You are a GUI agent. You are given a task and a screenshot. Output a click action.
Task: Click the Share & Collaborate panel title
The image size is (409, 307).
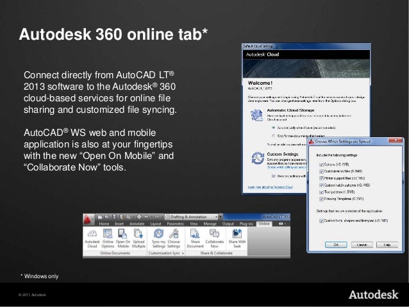(216, 253)
